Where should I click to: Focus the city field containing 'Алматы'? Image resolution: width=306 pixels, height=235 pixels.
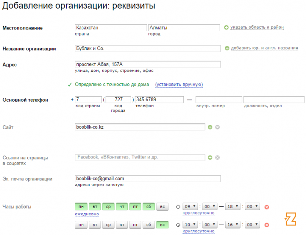[184, 28]
